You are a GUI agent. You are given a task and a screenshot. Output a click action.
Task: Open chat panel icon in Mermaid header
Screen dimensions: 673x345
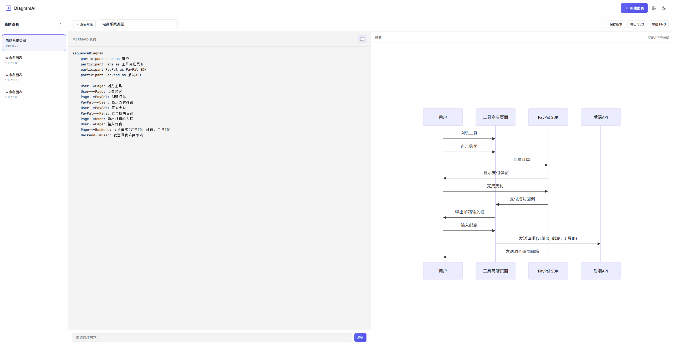tap(362, 39)
